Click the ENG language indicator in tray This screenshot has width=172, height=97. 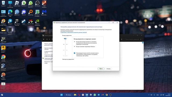[x=157, y=95]
